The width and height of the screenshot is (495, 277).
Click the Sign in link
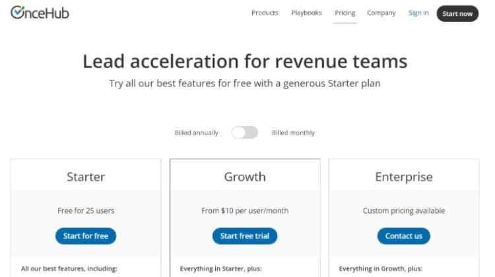pyautogui.click(x=418, y=13)
